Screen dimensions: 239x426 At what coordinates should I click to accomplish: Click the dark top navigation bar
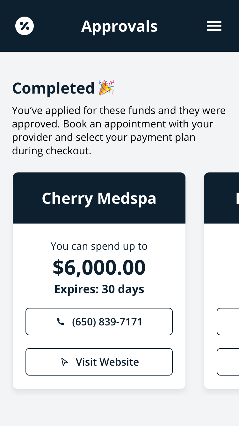[x=119, y=26]
